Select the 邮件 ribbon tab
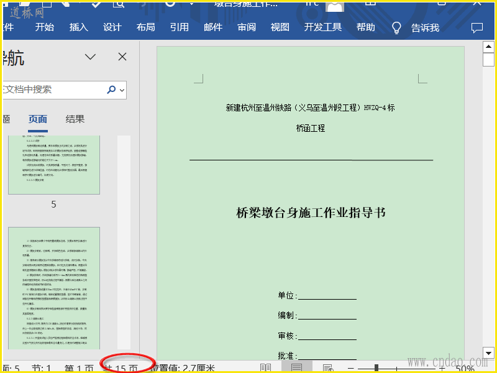The width and height of the screenshot is (497, 373). coord(213,27)
